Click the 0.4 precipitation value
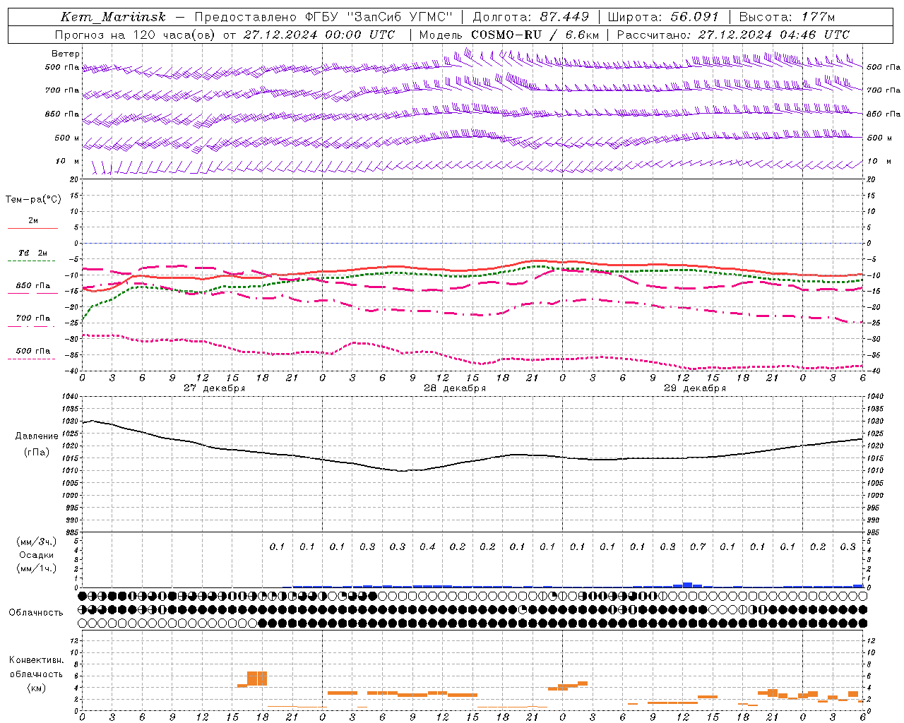 click(427, 547)
